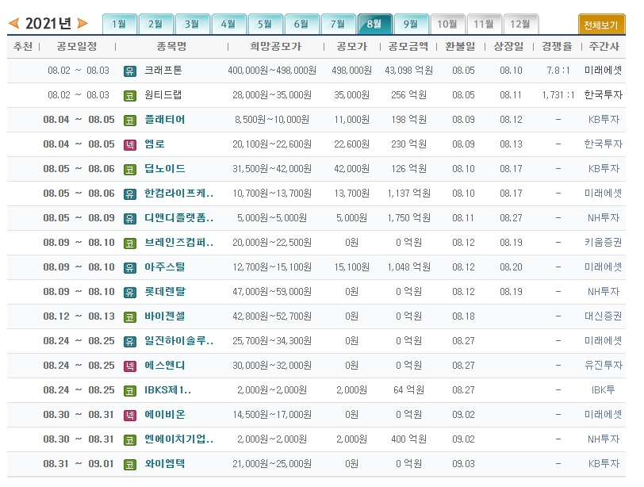The width and height of the screenshot is (644, 487).
Task: Open stock link 엔에이치기업..
Action: [x=178, y=439]
